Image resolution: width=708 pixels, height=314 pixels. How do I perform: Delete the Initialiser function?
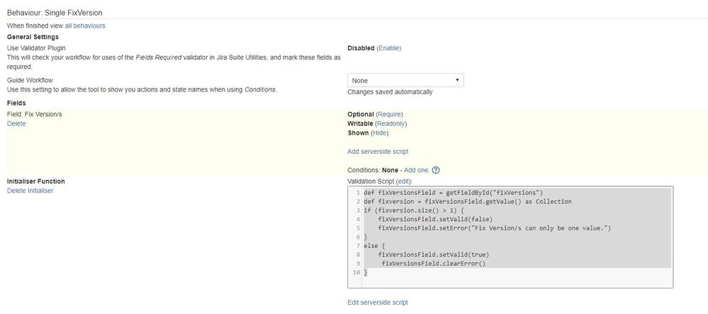30,191
